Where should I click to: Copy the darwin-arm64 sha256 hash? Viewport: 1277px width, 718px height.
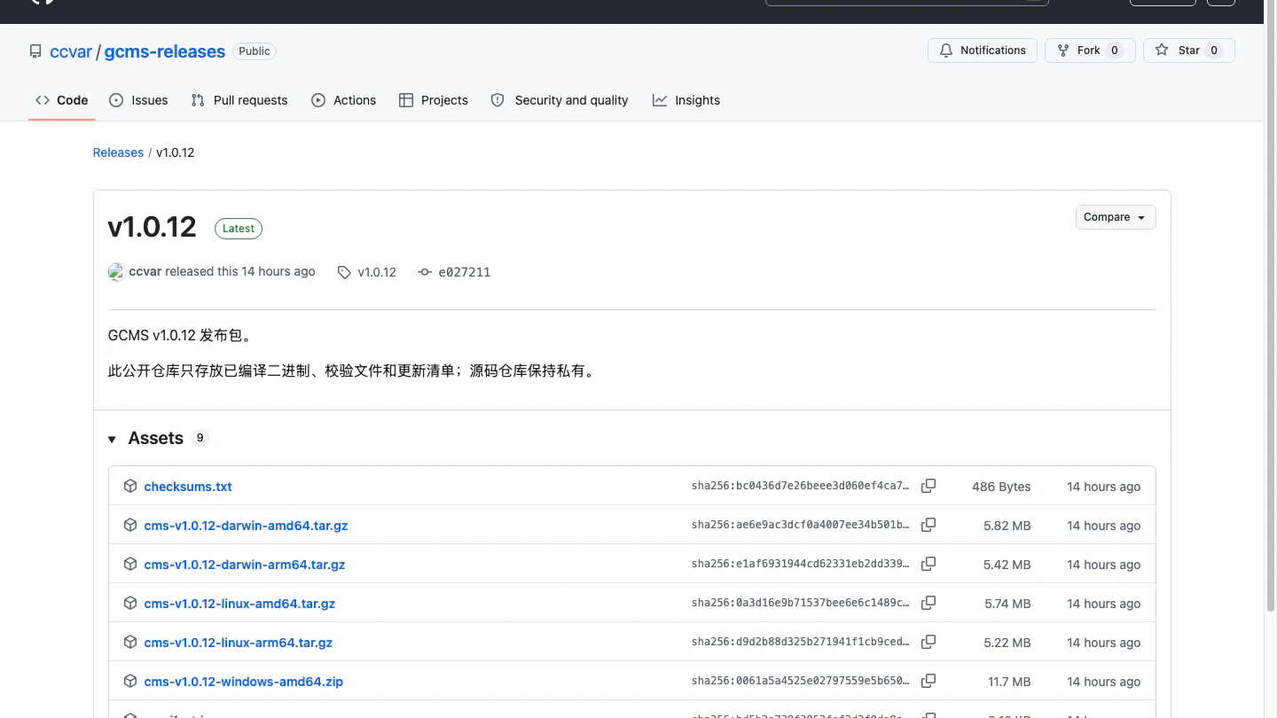(x=928, y=564)
